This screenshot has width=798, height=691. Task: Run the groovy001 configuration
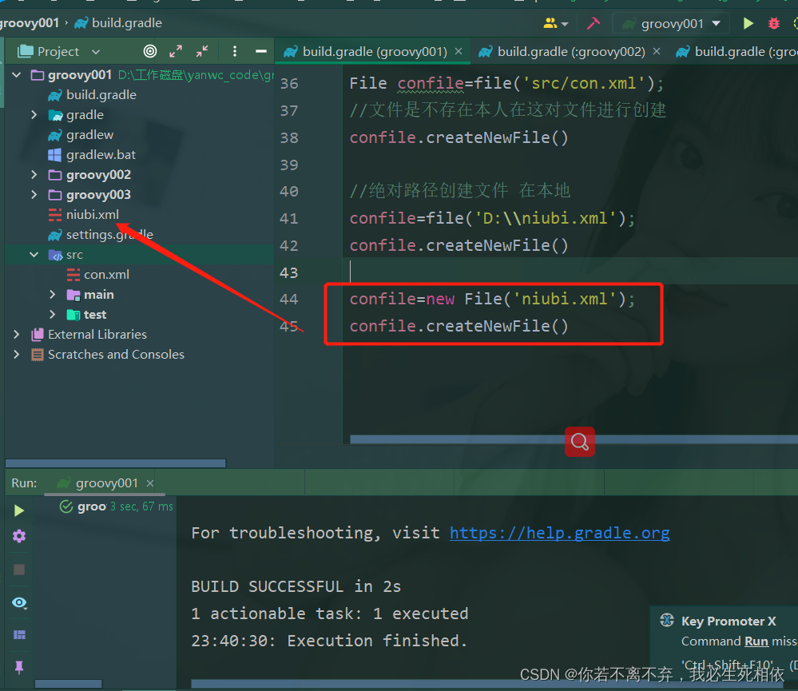tap(748, 23)
